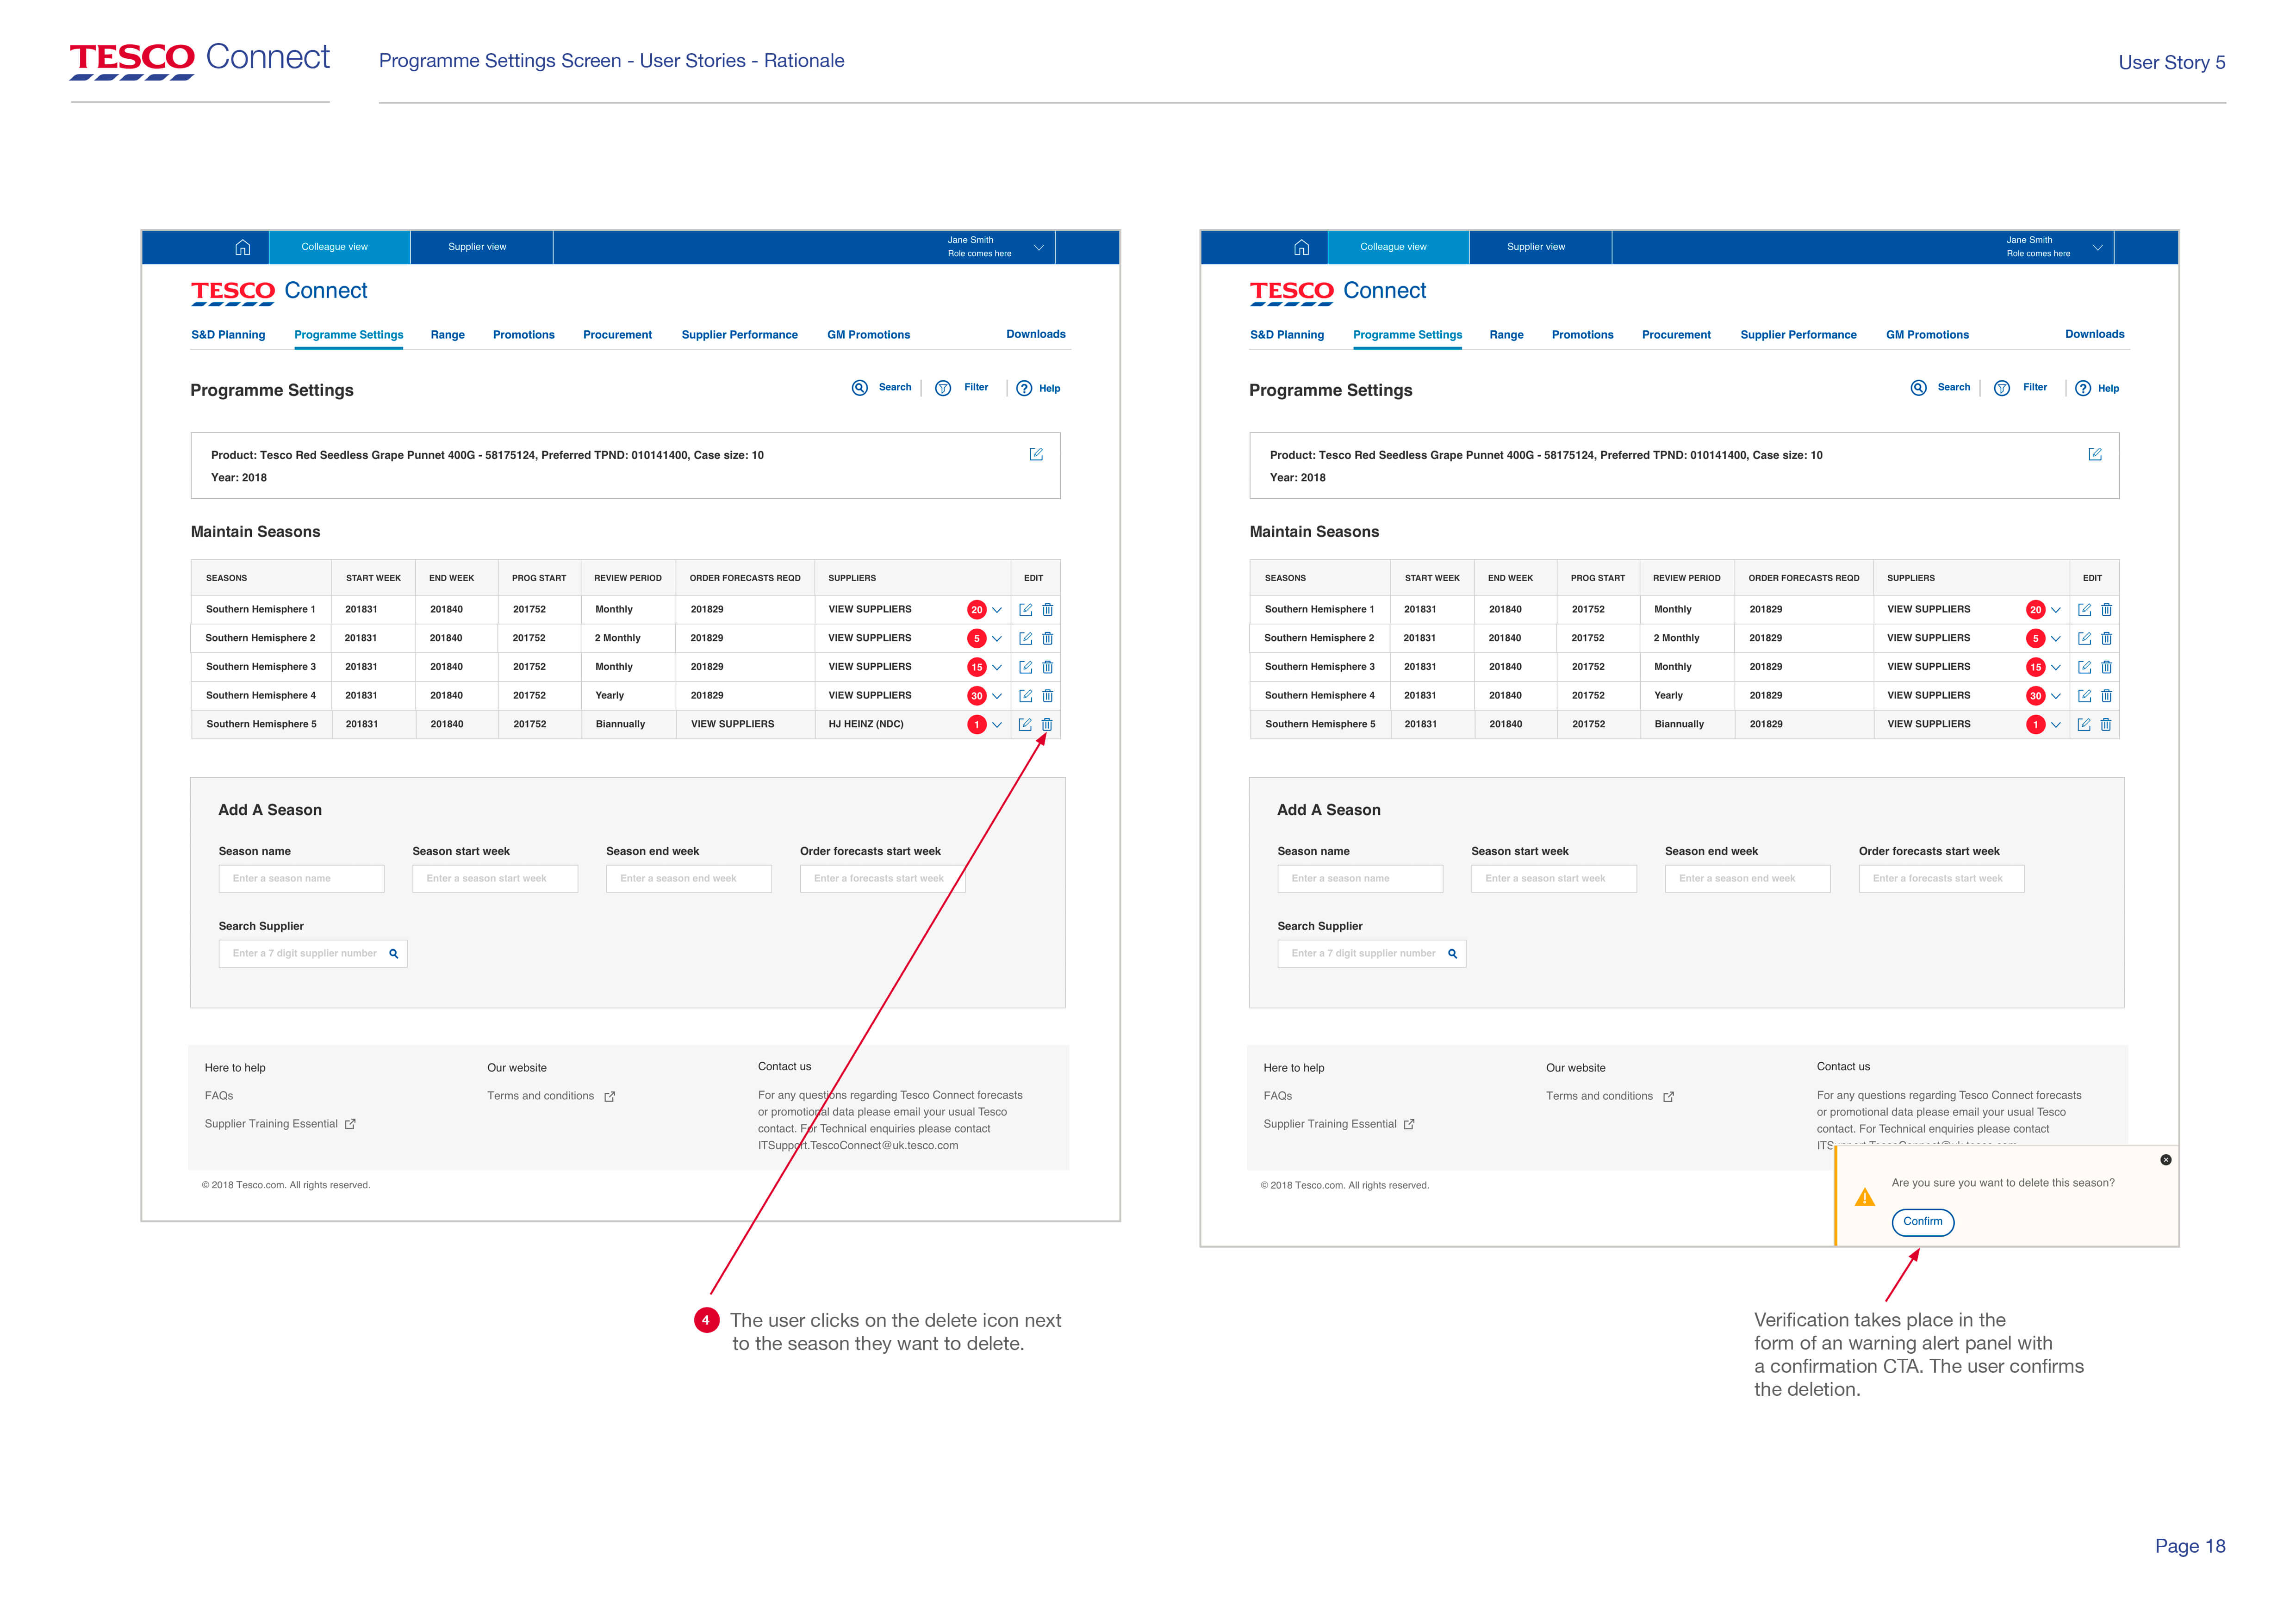Click red 20 suppliers badge, left mockup
The height and width of the screenshot is (1623, 2296).
pos(976,610)
